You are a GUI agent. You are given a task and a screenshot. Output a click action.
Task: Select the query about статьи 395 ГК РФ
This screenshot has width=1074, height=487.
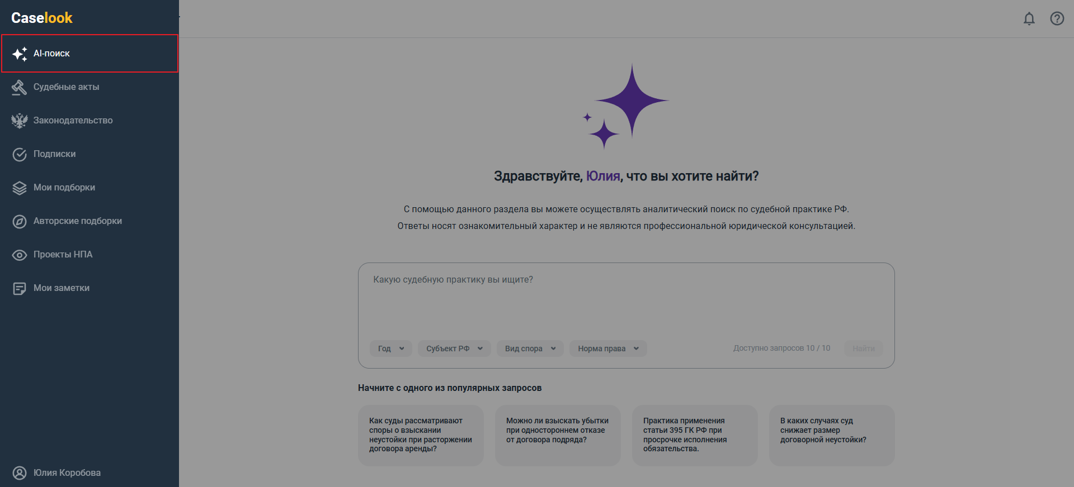[x=695, y=435]
